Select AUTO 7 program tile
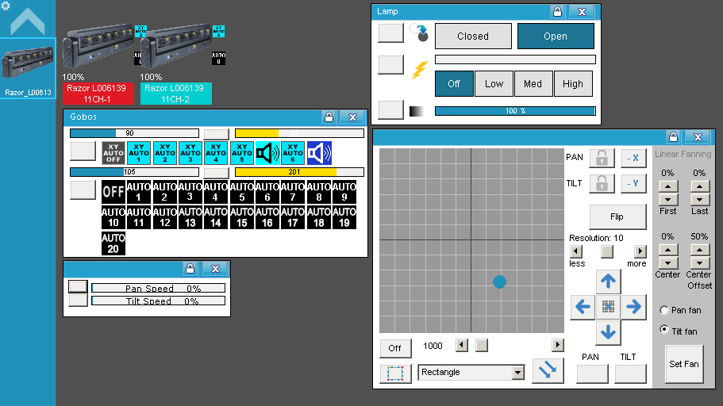Viewport: 723px width, 406px height. pyautogui.click(x=293, y=192)
